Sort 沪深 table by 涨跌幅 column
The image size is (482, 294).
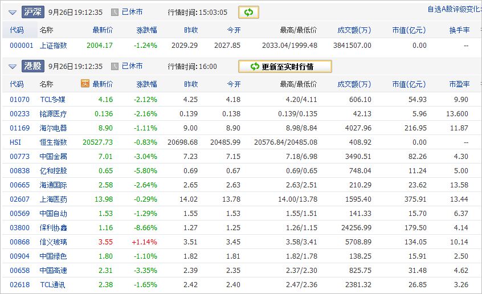click(146, 30)
